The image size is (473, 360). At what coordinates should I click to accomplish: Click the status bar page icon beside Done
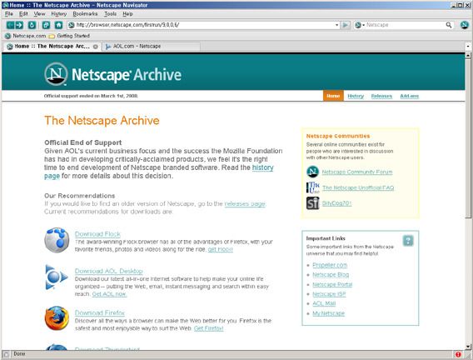(x=6, y=354)
